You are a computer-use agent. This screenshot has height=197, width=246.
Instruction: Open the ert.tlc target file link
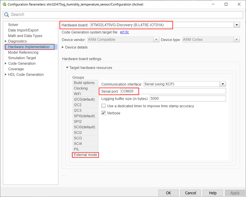point(124,32)
